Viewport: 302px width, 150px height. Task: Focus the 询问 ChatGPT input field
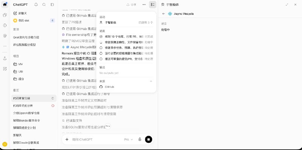tap(96, 139)
